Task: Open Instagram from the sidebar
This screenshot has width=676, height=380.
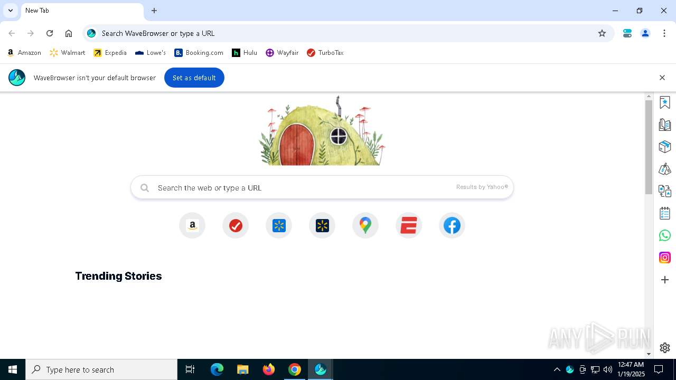Action: click(x=665, y=258)
